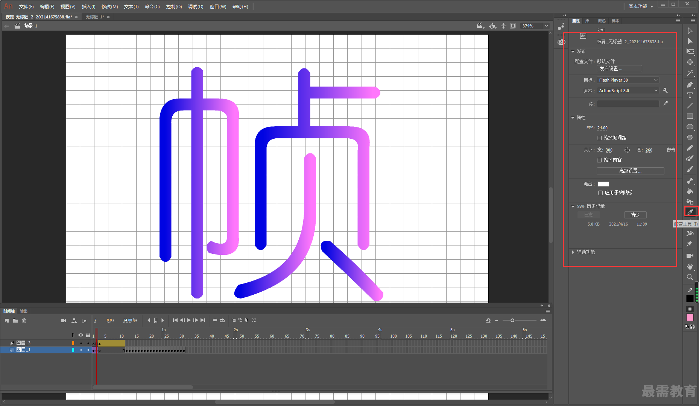This screenshot has height=406, width=699.
Task: Create a new layer in timeline
Action: click(7, 321)
